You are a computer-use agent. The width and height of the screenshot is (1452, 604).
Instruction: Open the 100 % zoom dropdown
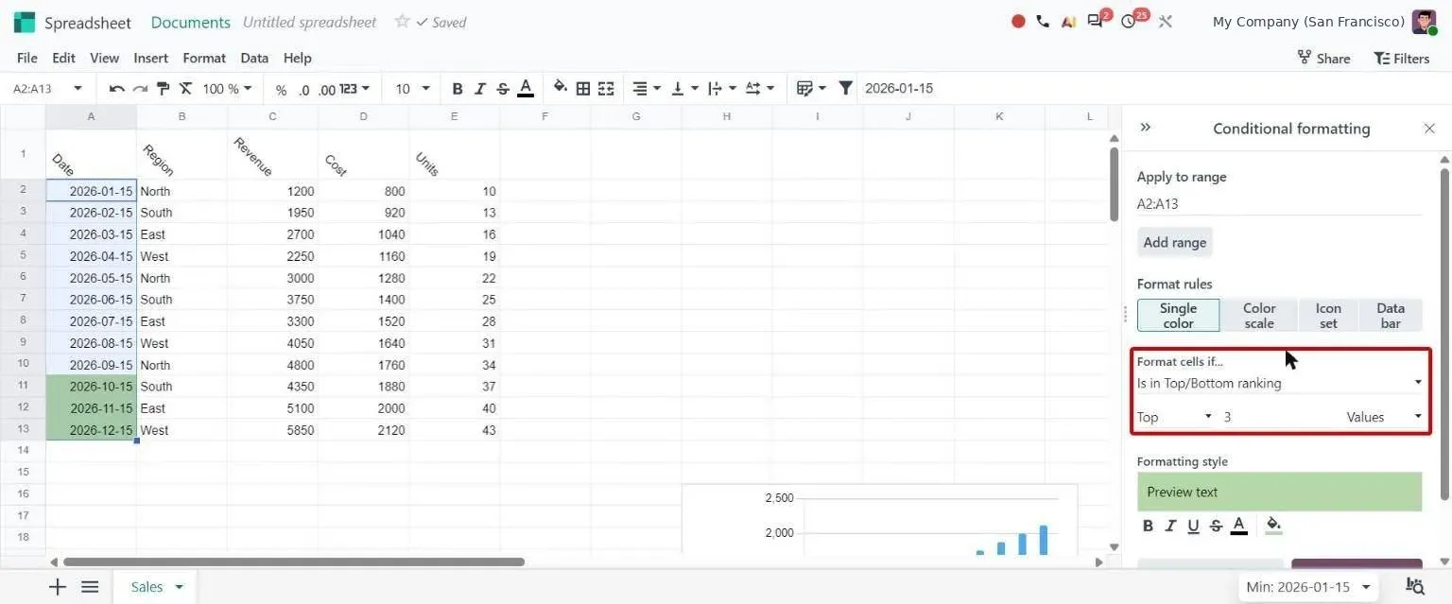pyautogui.click(x=228, y=89)
